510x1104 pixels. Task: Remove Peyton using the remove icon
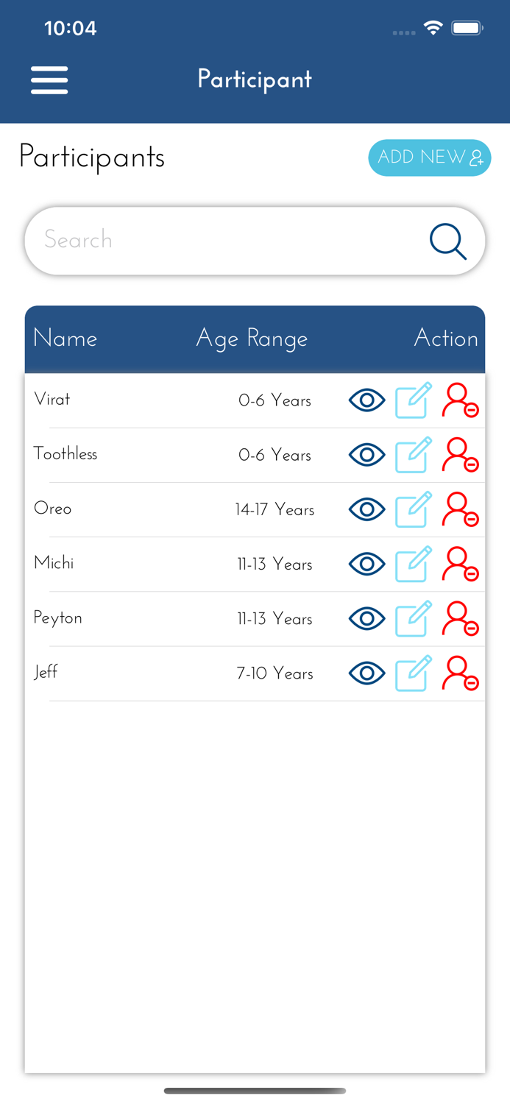click(x=459, y=619)
